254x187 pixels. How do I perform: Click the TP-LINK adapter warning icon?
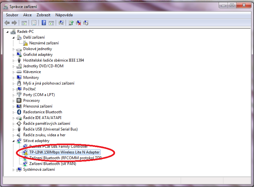[25, 152]
